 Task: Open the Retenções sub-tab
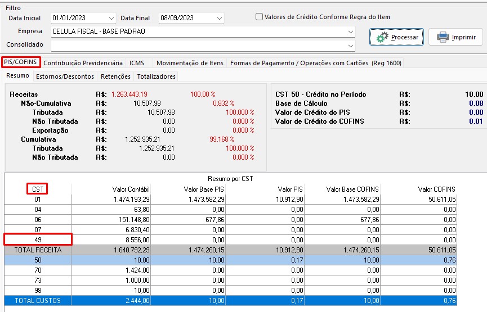tap(115, 76)
